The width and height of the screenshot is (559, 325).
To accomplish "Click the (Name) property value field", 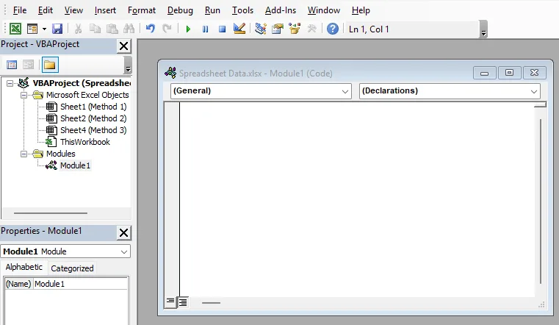I will pos(81,284).
